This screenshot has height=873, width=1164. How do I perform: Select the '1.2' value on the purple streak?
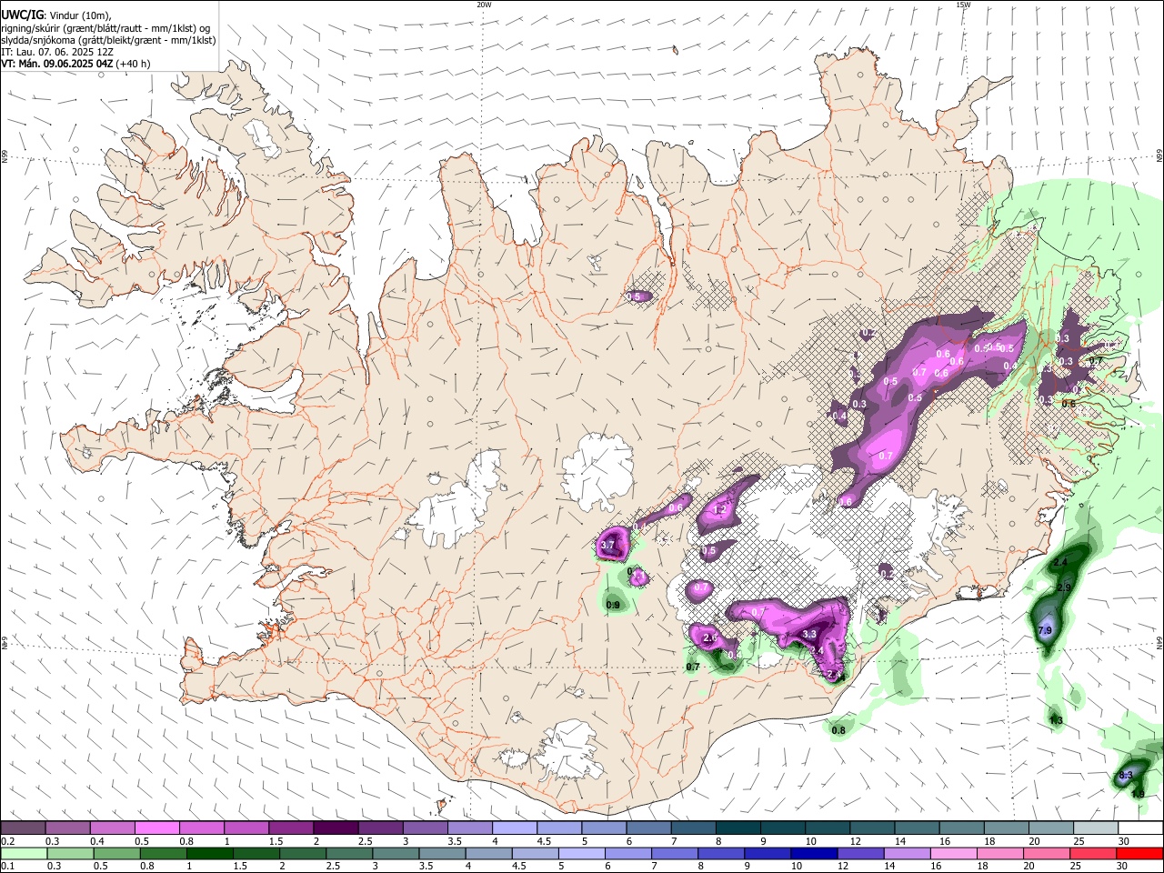click(719, 510)
